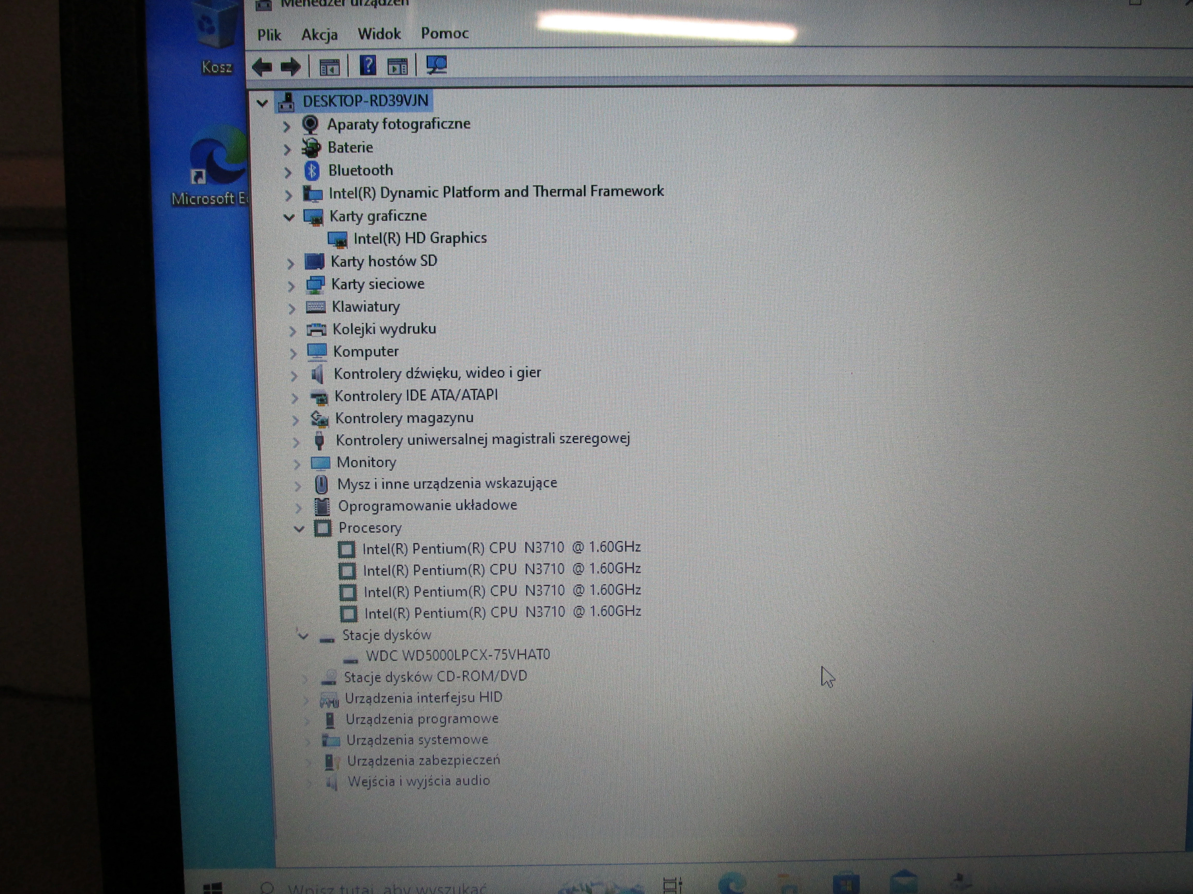Select Stacje dysków CD-ROM/DVD
Image resolution: width=1193 pixels, height=894 pixels.
point(435,676)
